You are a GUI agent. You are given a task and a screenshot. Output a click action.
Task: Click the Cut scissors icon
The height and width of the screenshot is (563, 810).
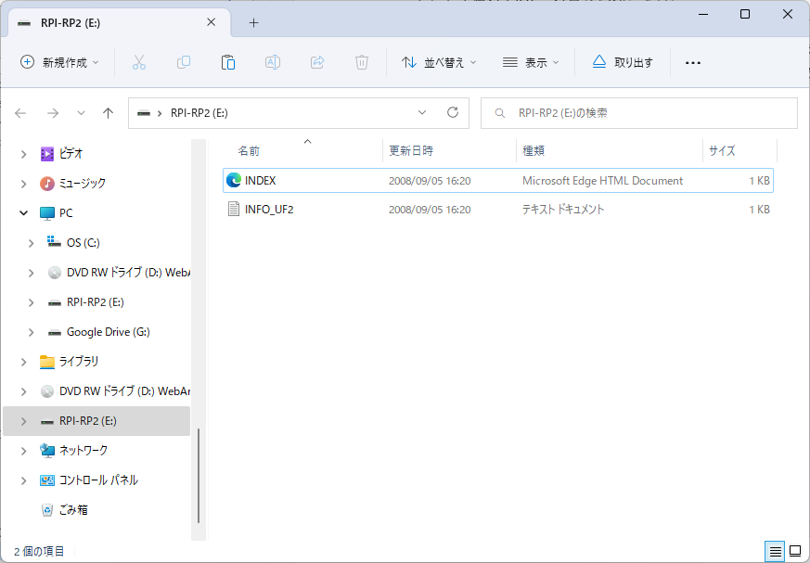(x=139, y=62)
